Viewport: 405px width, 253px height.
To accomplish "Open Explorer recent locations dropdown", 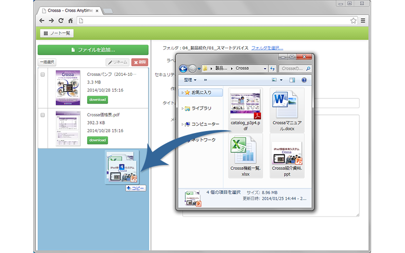I will [x=199, y=69].
